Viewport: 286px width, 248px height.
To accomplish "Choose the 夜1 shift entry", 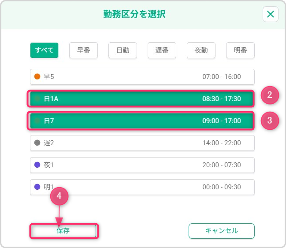I will [142, 165].
